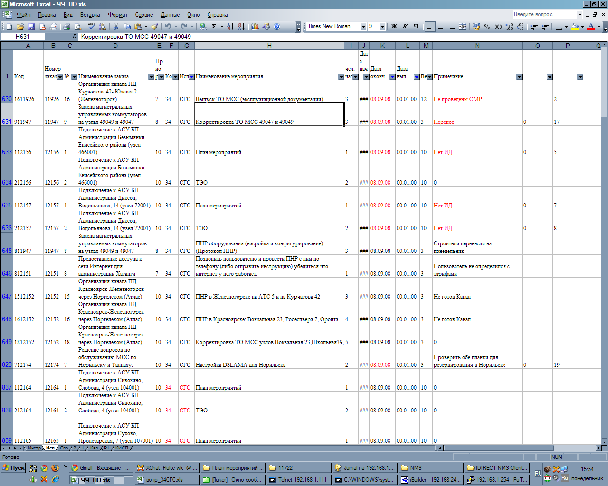Click the Format Painter brush icon
Image resolution: width=608 pixels, height=486 pixels.
(x=155, y=27)
